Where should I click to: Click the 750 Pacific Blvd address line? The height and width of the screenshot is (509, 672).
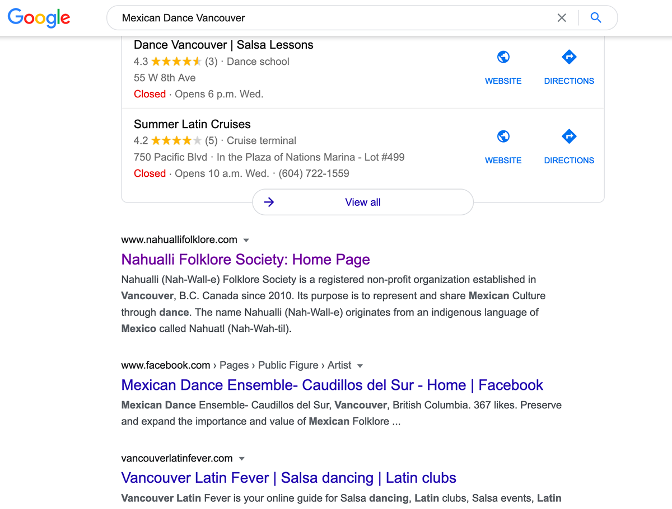[x=269, y=157]
